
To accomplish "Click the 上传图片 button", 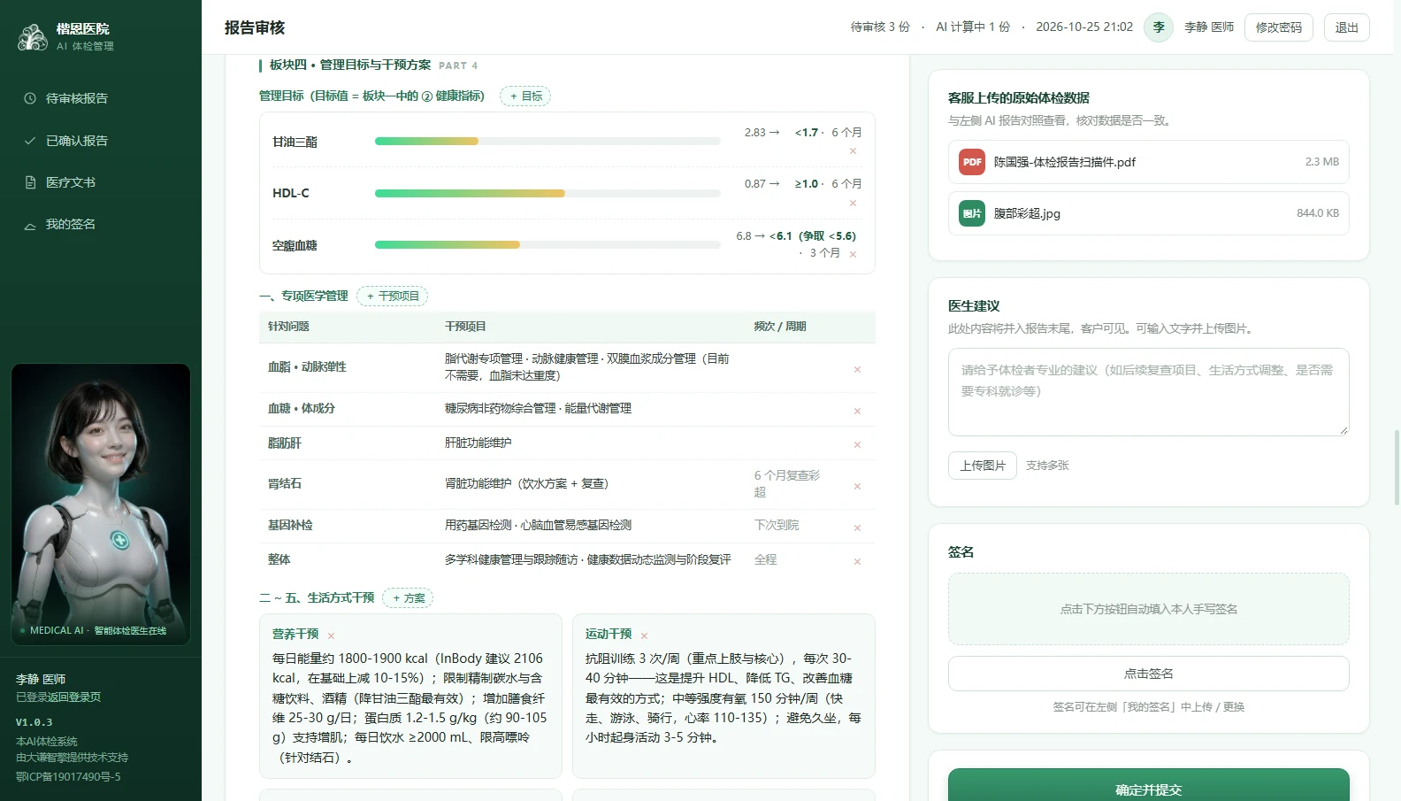I will 983,466.
